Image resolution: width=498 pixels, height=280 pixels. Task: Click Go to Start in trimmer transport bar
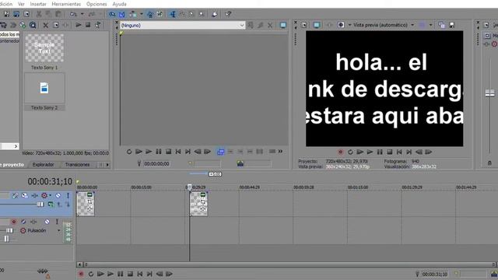point(178,152)
